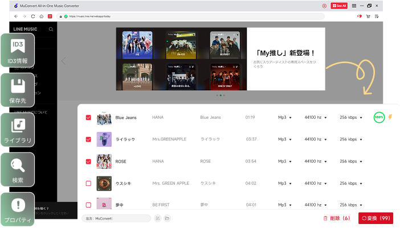Open the IVE artist thumbnail in banner
The image size is (400, 228).
(x=137, y=45)
